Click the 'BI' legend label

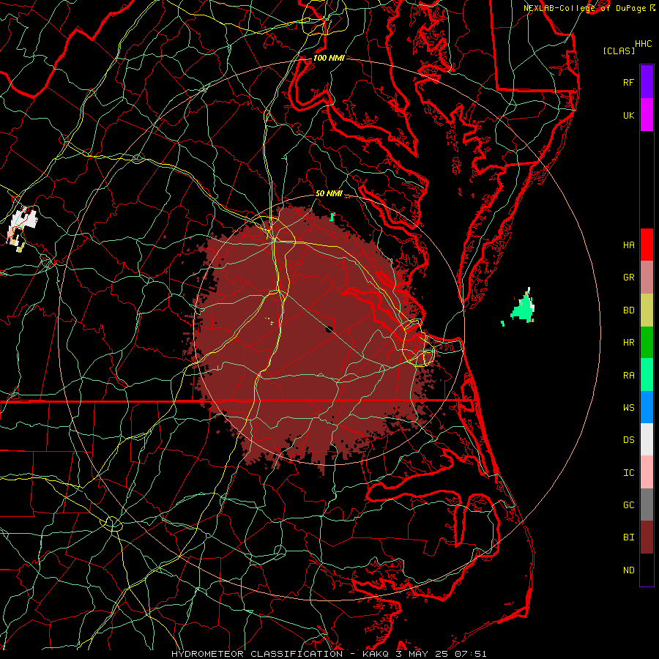pos(628,537)
